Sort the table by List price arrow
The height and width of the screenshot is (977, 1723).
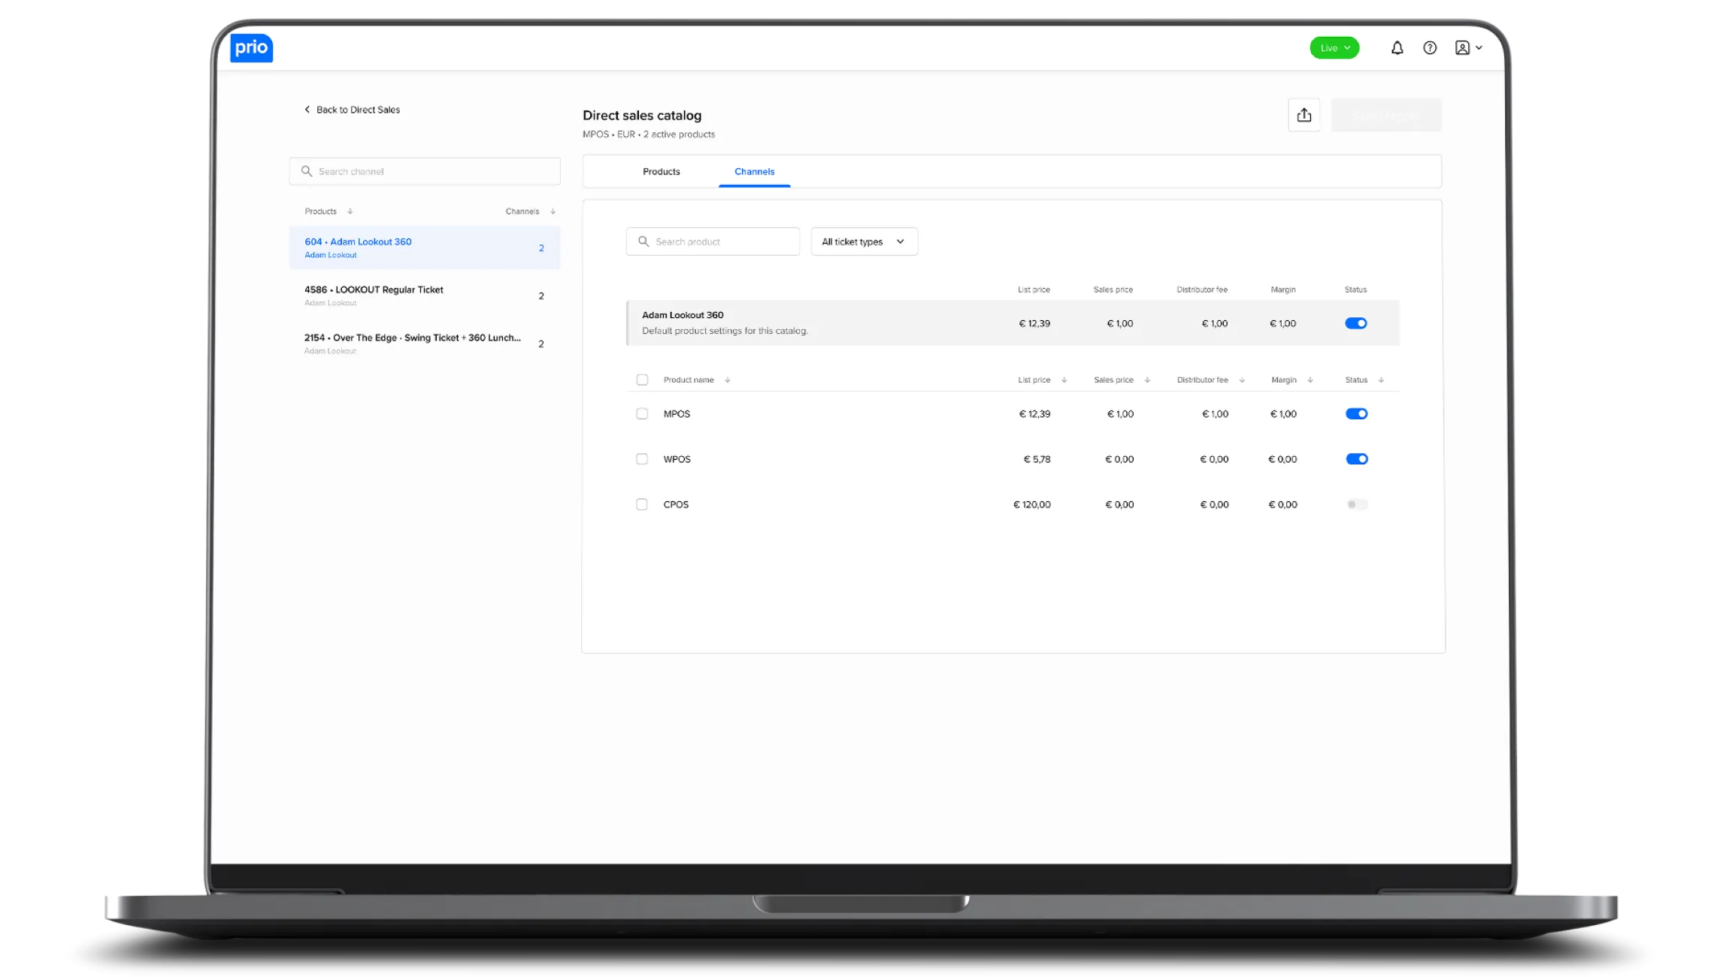point(1064,380)
